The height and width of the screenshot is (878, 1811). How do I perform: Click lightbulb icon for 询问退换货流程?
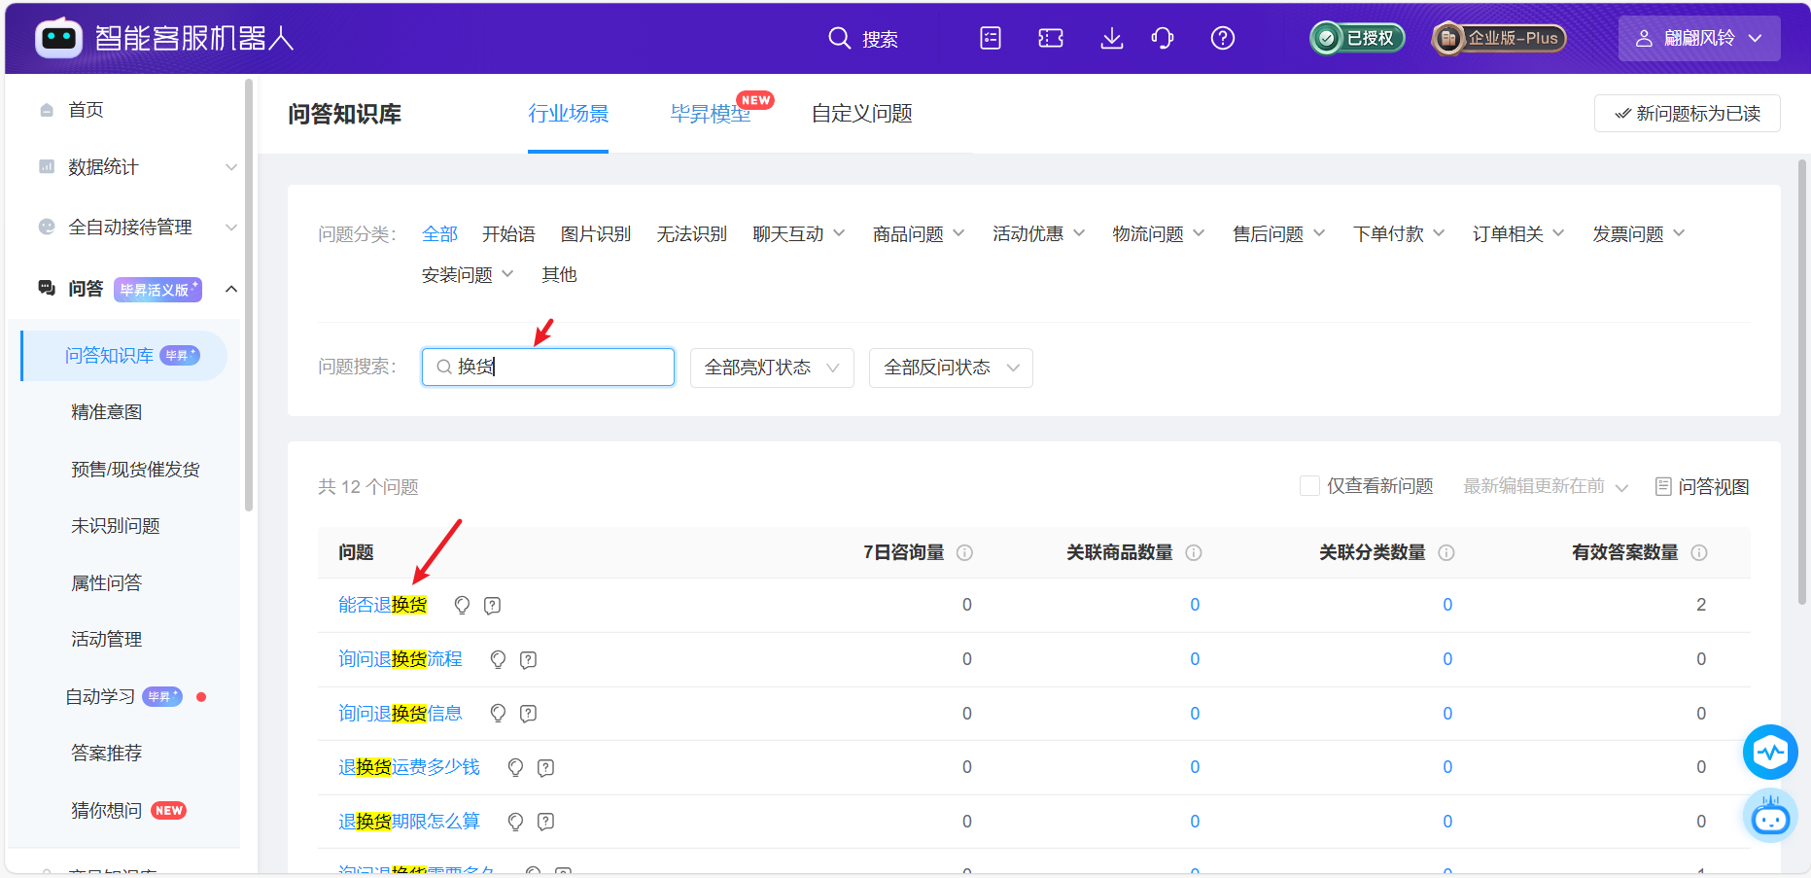499,659
